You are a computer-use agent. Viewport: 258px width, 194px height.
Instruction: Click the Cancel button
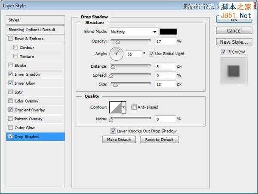click(234, 30)
